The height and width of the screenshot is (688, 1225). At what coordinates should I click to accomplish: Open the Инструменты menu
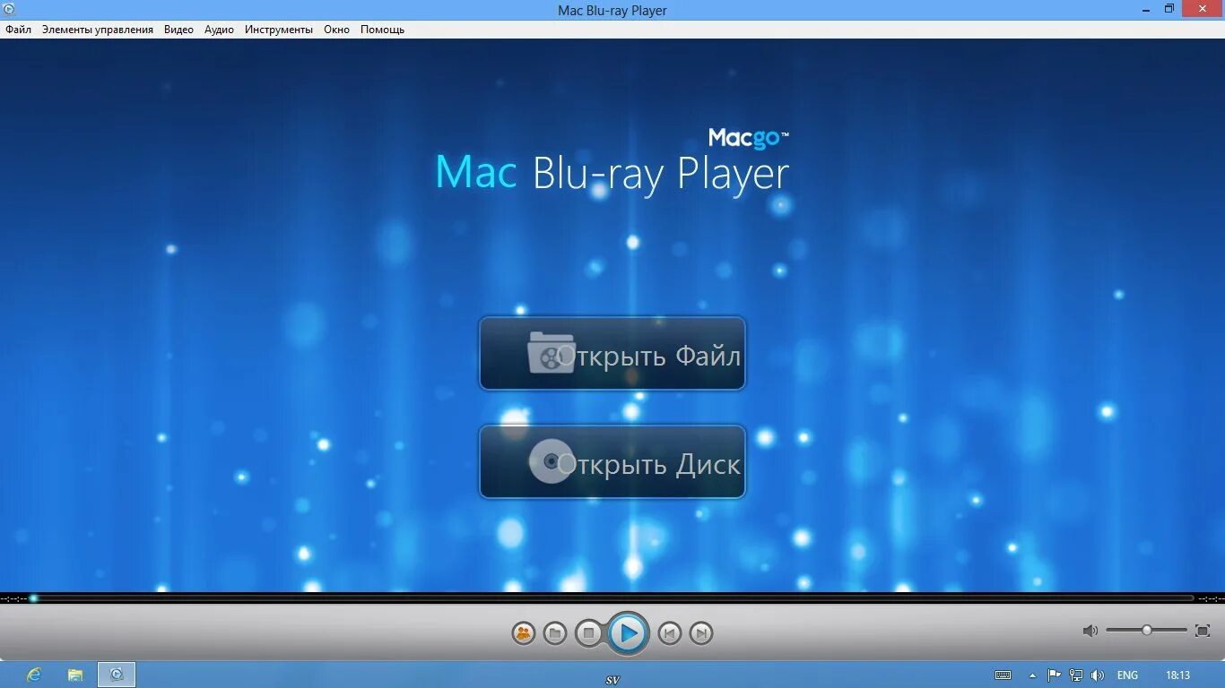click(x=279, y=30)
